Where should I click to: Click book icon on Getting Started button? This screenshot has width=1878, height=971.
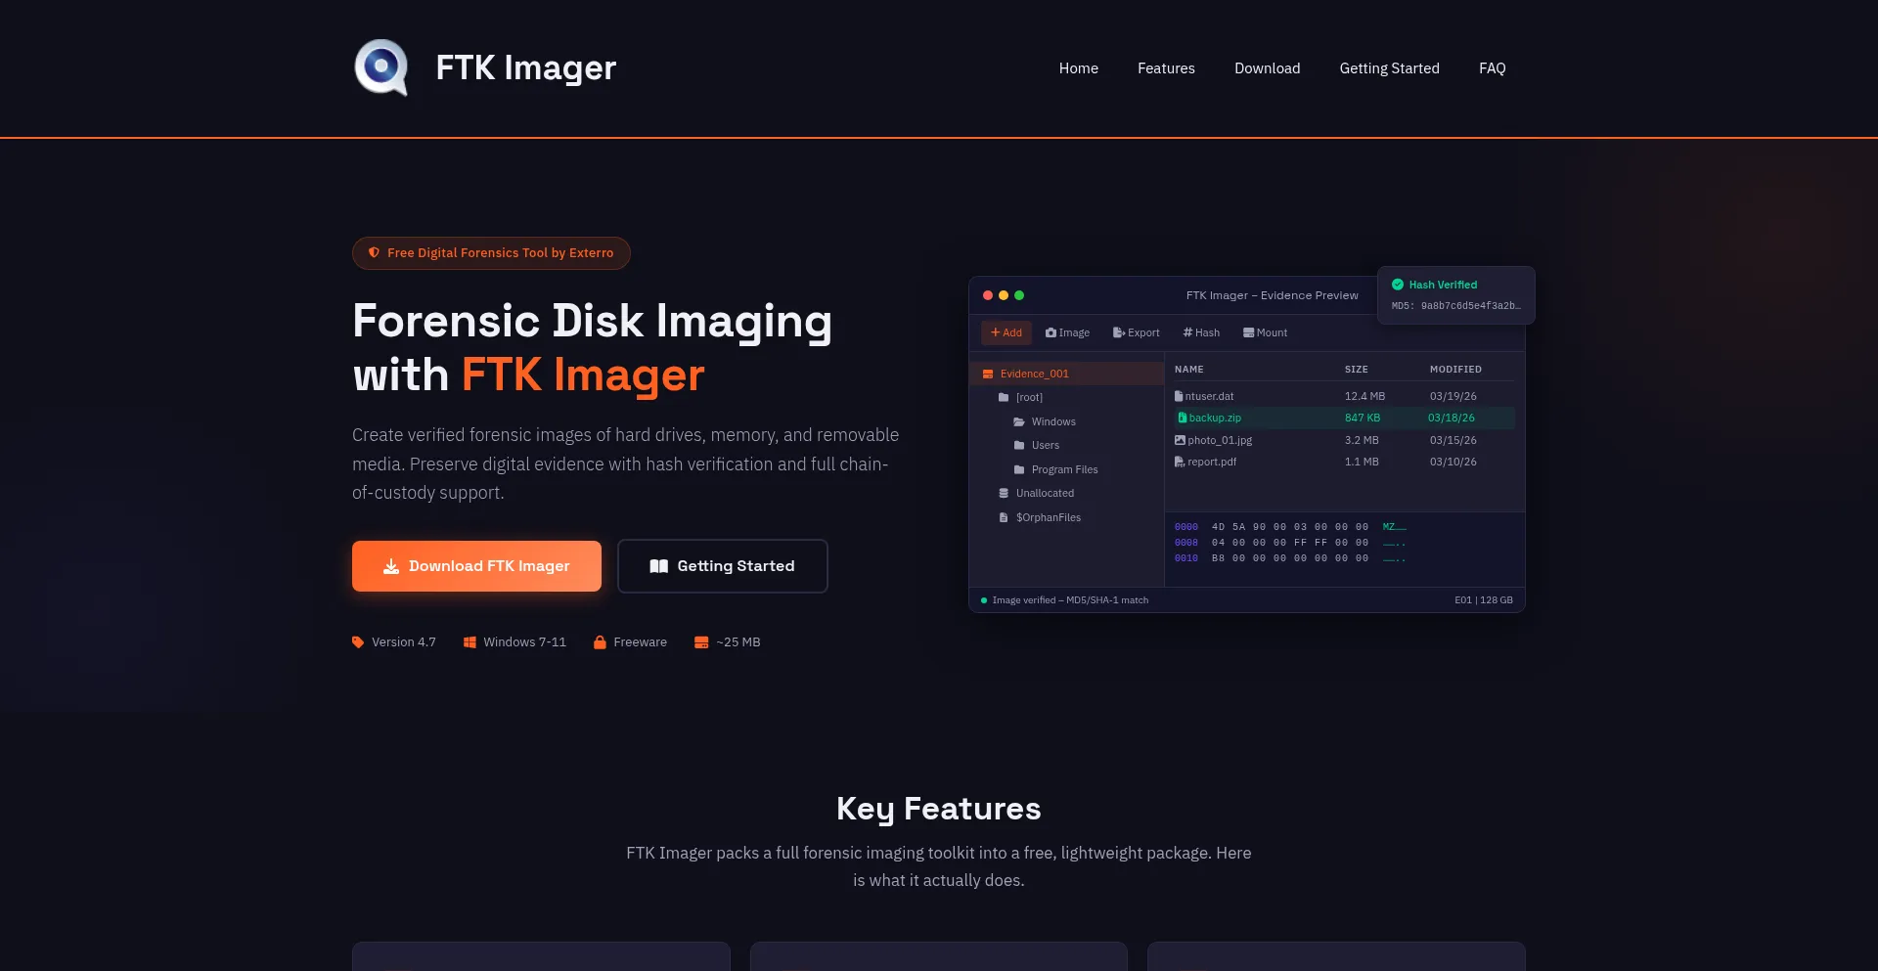pos(658,566)
